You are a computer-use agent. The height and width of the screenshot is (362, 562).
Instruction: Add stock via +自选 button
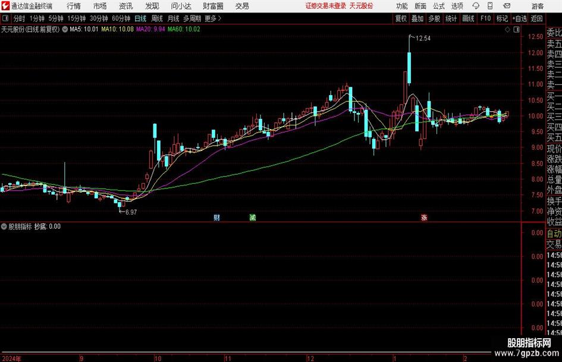tap(519, 18)
